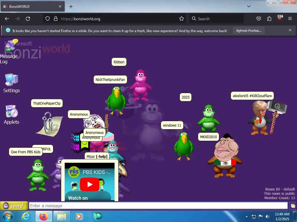Open the tracking protection shield icon
The width and height of the screenshot is (297, 222).
tap(48, 19)
